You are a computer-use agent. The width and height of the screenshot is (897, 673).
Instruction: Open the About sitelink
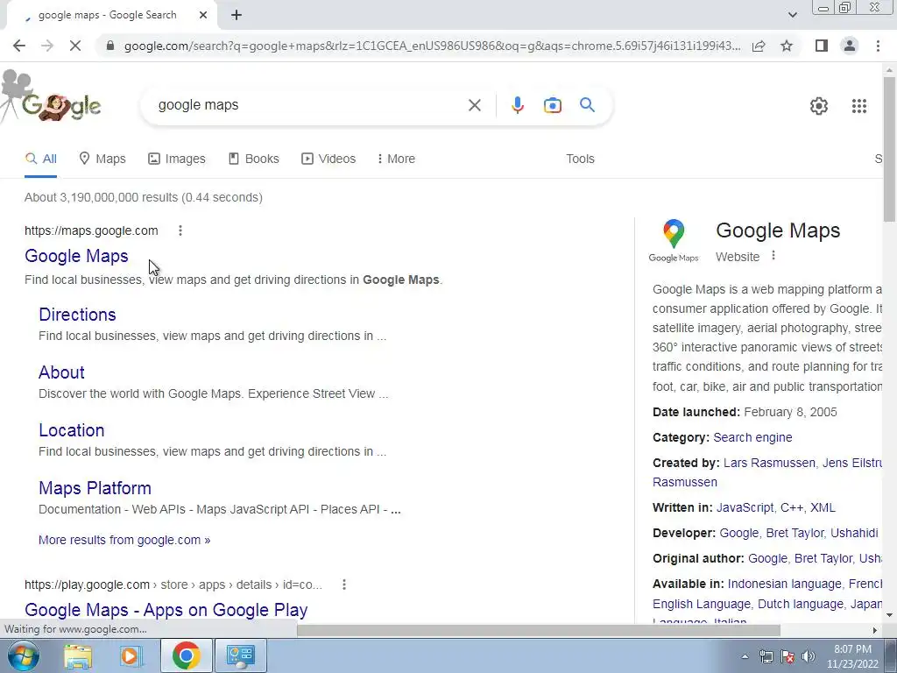62,372
